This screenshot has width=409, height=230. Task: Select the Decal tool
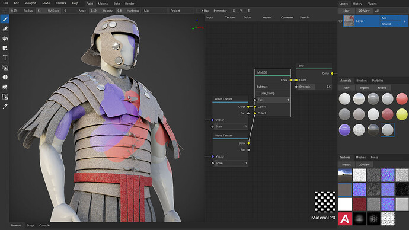click(x=5, y=48)
